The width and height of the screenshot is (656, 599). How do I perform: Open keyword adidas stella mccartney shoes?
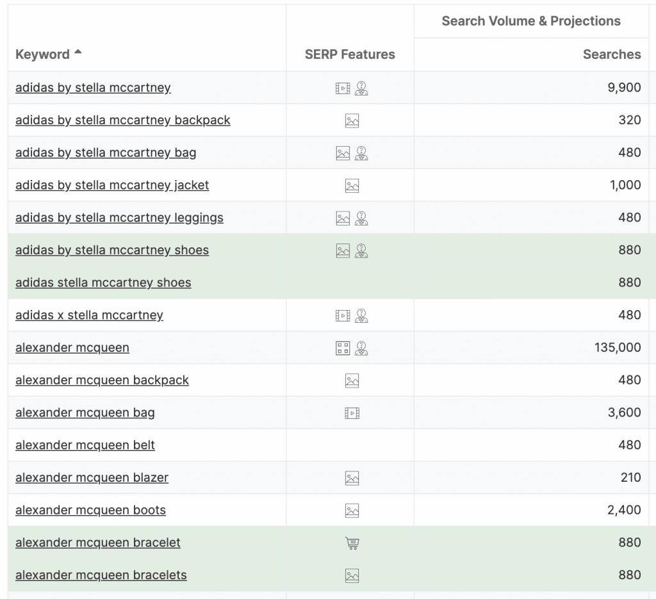[x=103, y=283]
